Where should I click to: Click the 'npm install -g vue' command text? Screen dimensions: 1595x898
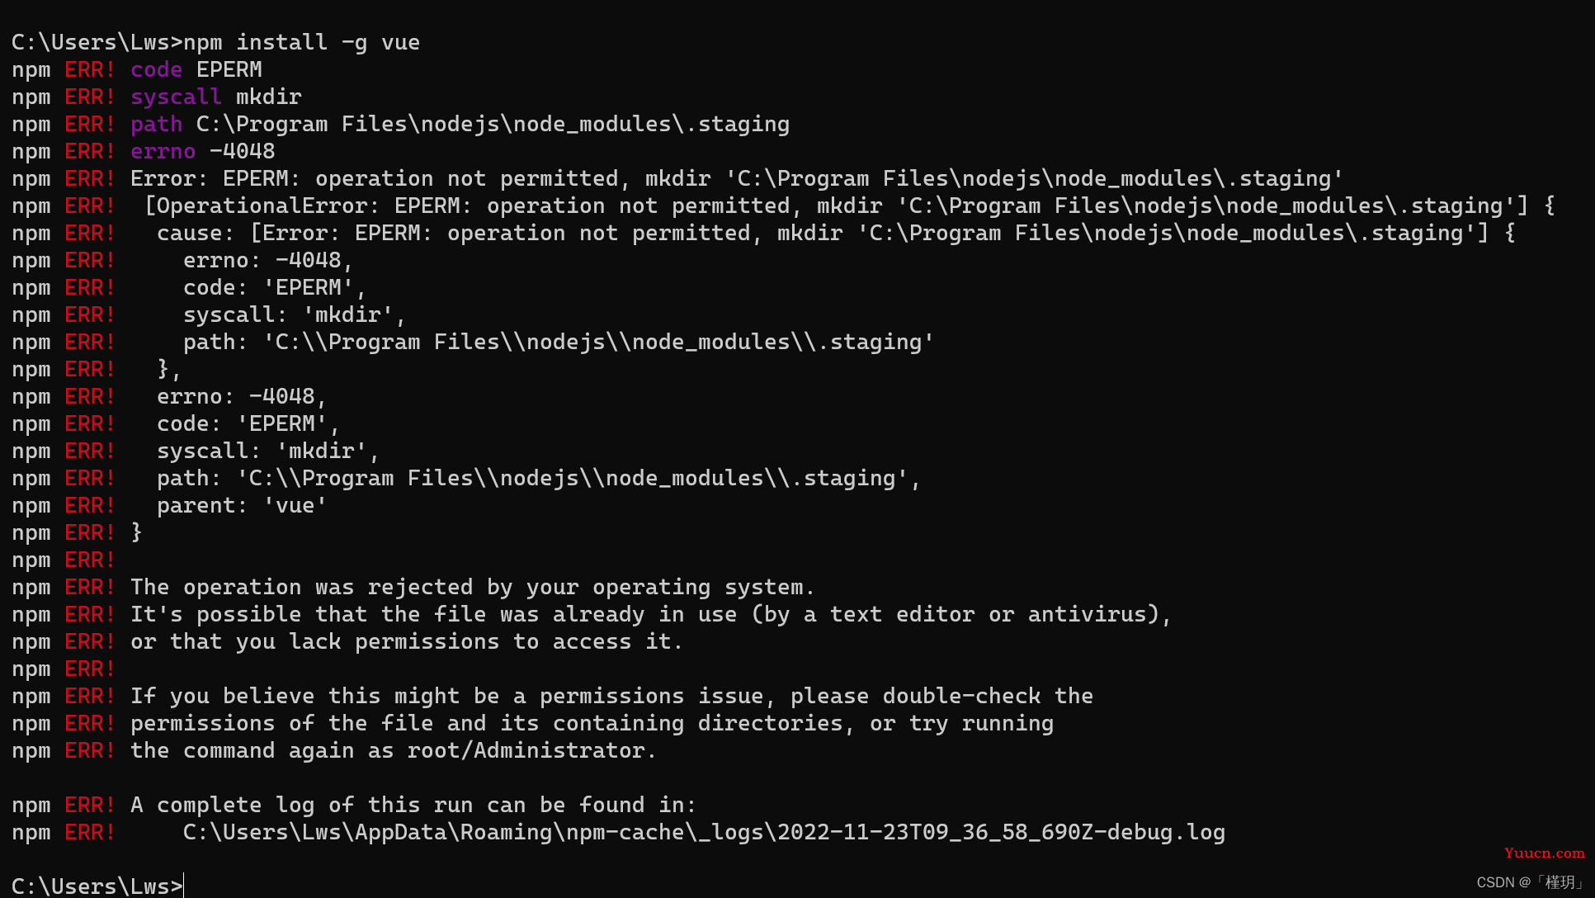301,42
